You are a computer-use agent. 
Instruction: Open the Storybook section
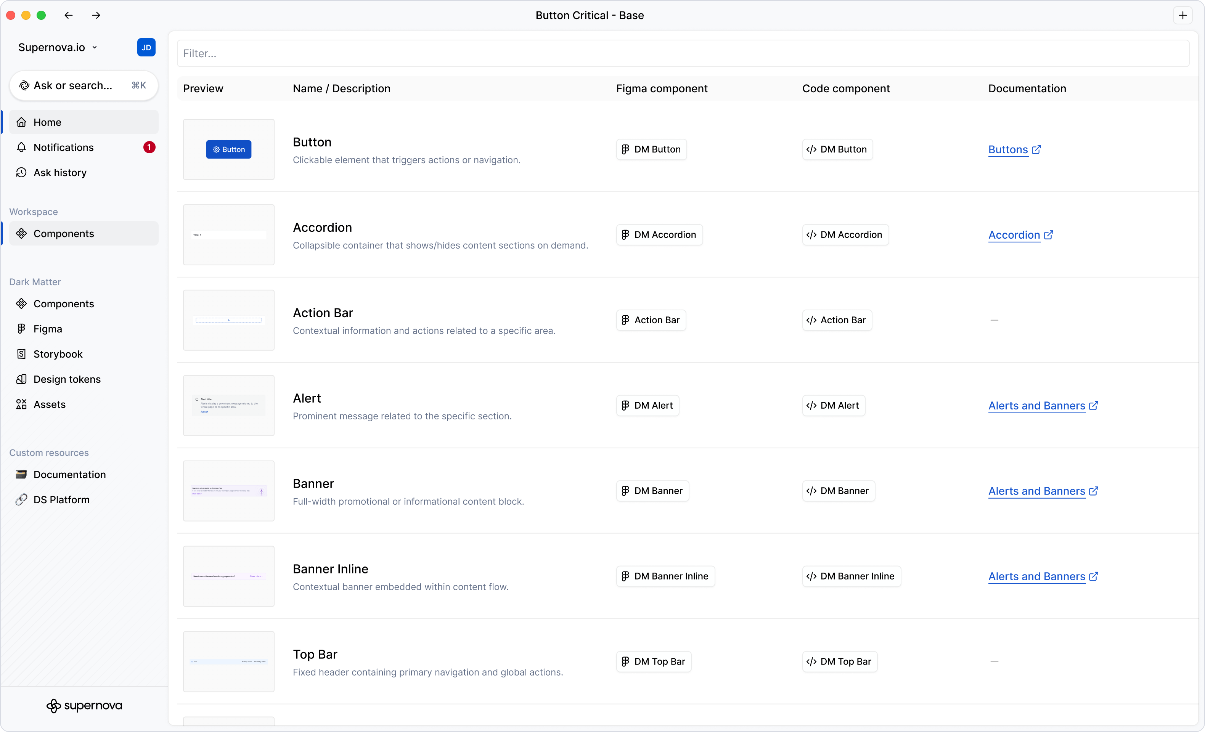pyautogui.click(x=58, y=353)
